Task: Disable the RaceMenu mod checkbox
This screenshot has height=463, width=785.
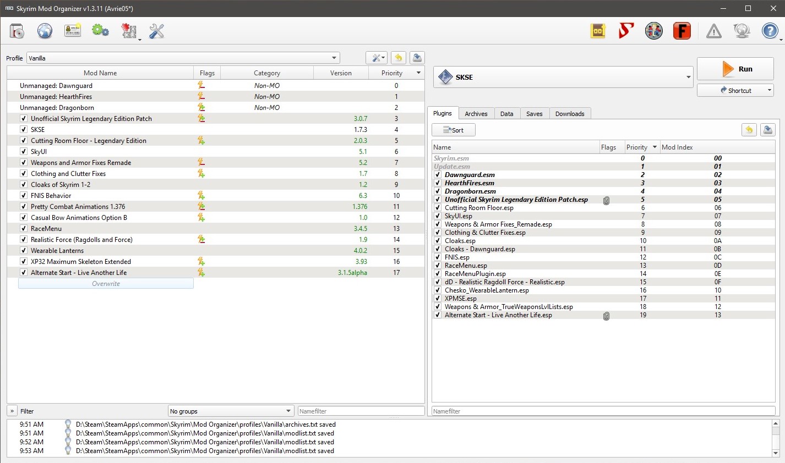Action: [x=24, y=229]
